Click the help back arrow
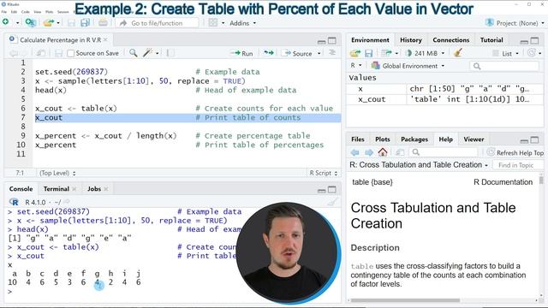This screenshot has height=308, width=548. tap(355, 152)
